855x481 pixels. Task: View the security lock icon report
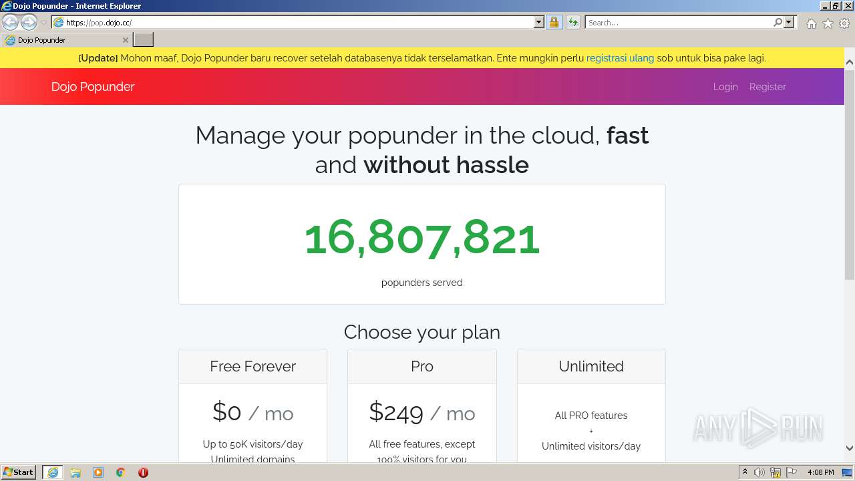tap(554, 22)
